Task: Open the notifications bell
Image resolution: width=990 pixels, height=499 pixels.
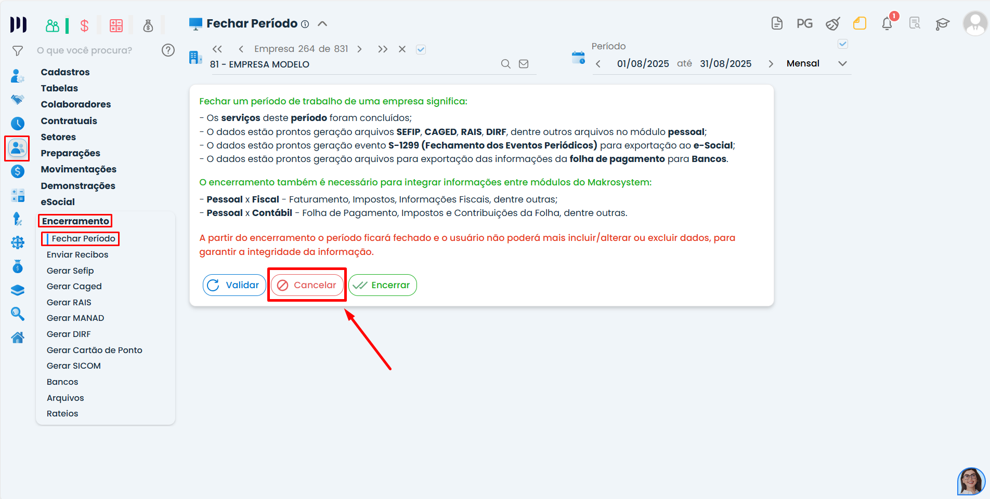Action: point(888,23)
